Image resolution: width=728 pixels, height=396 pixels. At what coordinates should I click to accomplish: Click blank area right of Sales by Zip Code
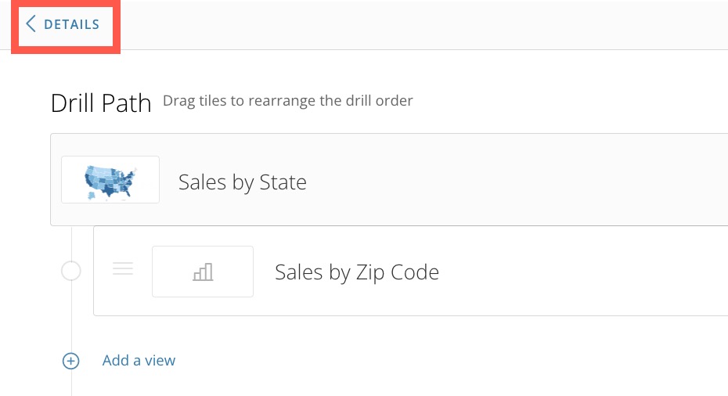[582, 272]
